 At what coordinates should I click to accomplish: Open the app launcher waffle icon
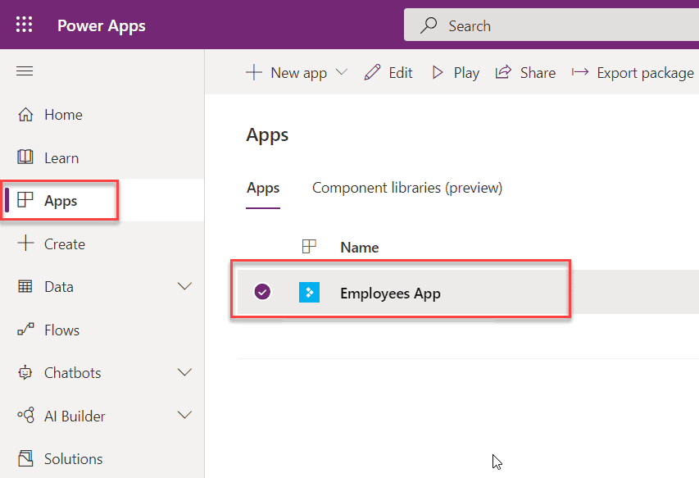[x=24, y=25]
